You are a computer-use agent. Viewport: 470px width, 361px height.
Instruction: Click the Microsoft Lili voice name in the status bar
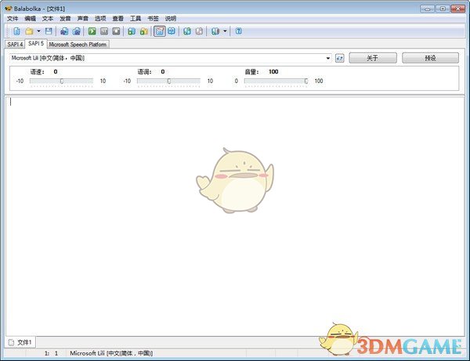tap(111, 353)
